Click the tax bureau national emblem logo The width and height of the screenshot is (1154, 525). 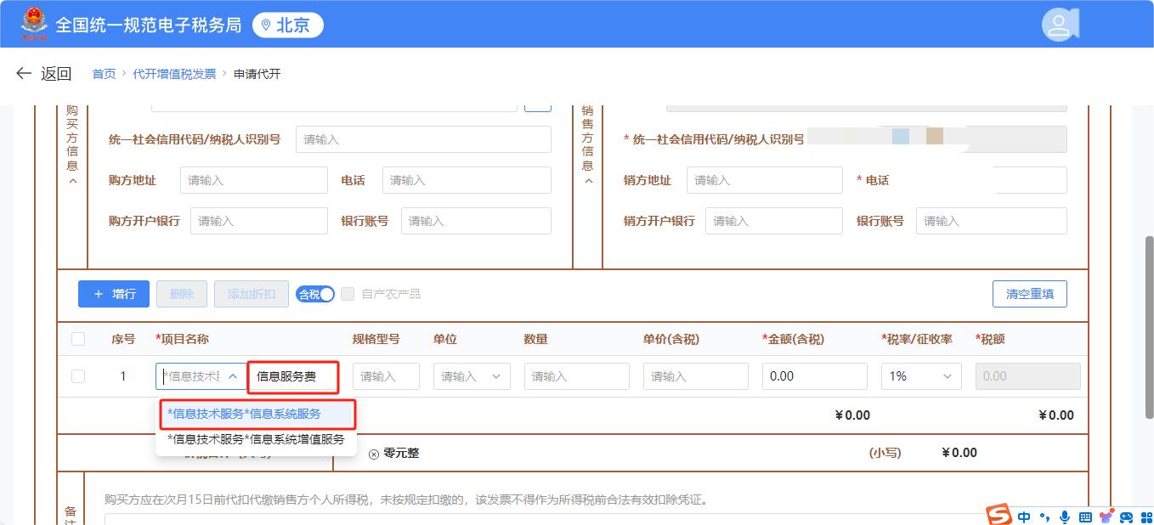pos(35,24)
